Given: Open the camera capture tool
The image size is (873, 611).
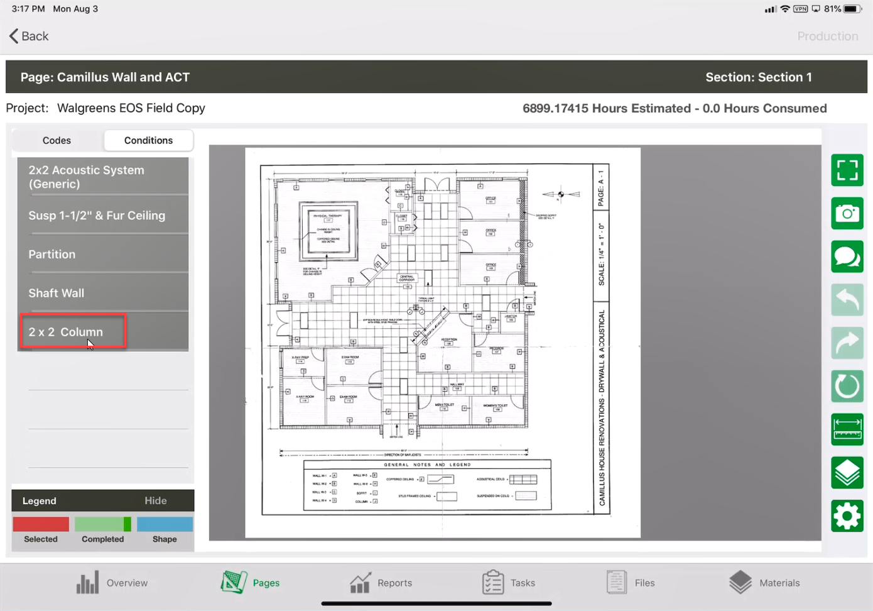Looking at the screenshot, I should point(847,214).
